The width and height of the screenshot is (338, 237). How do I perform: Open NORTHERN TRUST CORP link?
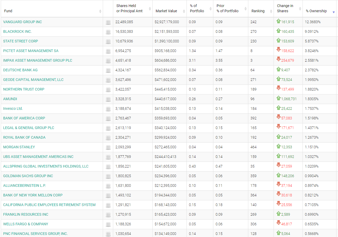pyautogui.click(x=24, y=89)
